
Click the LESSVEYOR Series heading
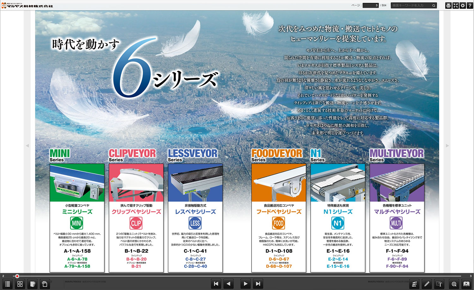pos(192,155)
